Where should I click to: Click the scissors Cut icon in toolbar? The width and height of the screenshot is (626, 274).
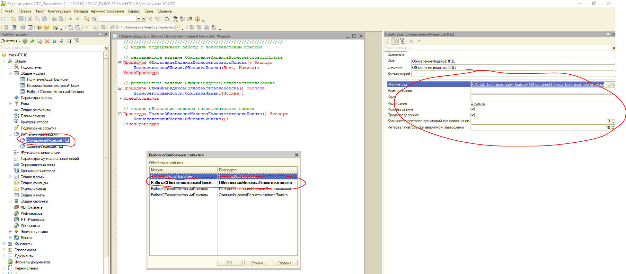pyautogui.click(x=30, y=19)
